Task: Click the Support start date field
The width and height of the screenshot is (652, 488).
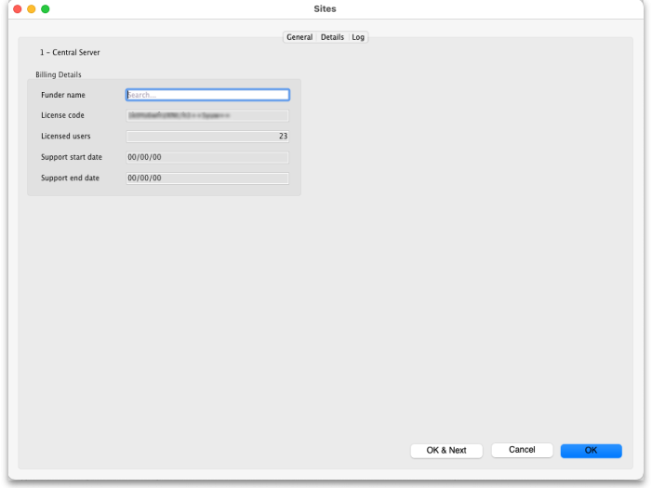Action: (x=207, y=157)
